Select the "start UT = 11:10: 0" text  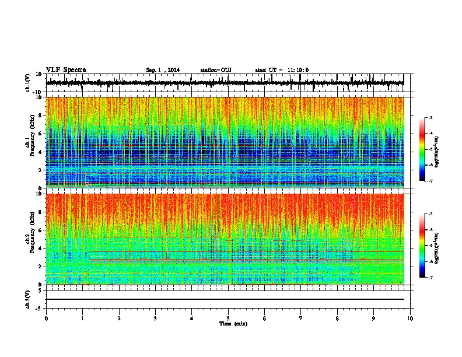pyautogui.click(x=282, y=70)
